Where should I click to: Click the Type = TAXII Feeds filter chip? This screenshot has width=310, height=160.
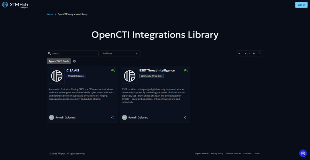click(x=59, y=61)
